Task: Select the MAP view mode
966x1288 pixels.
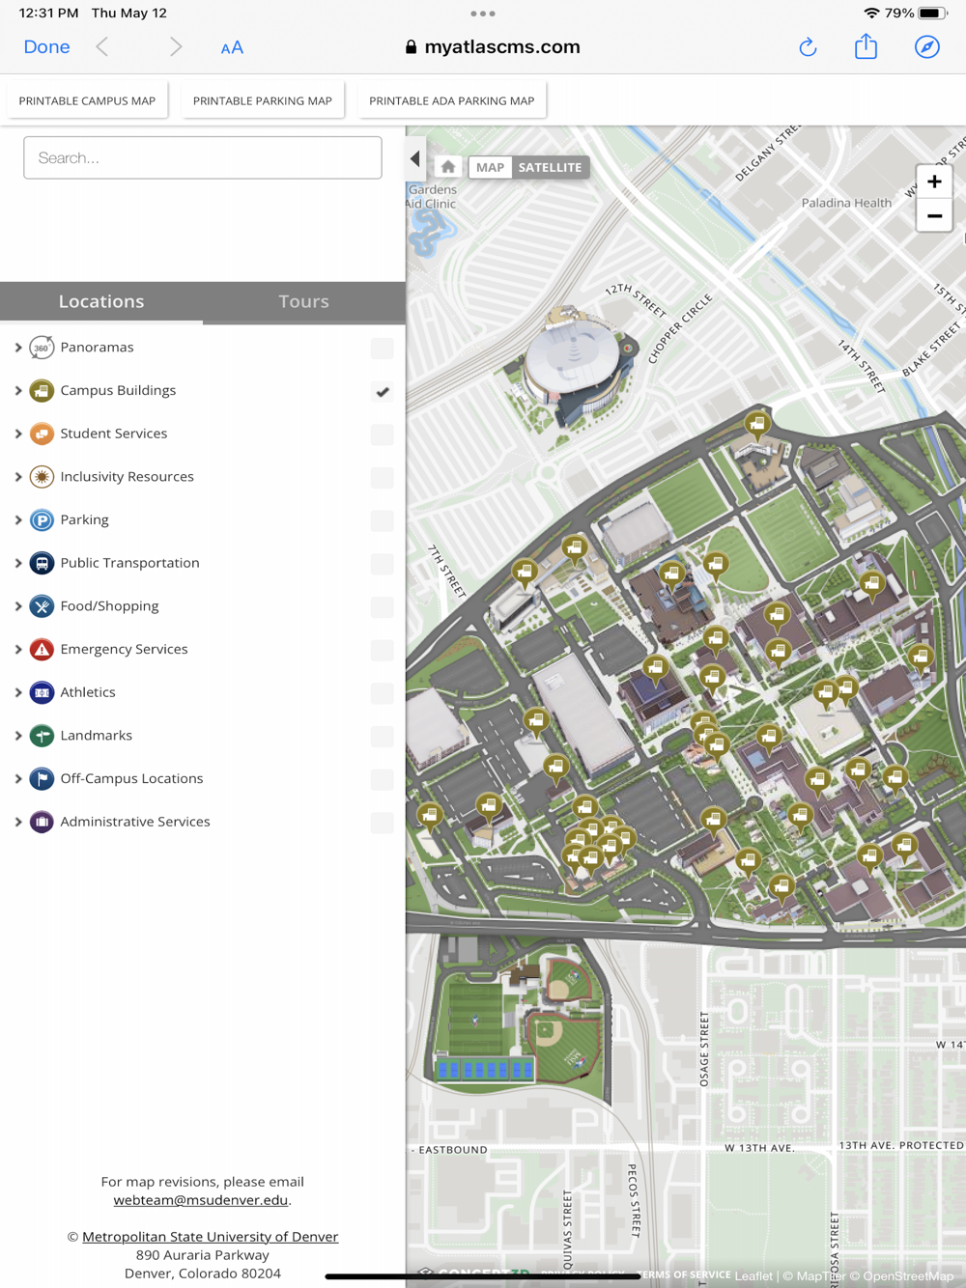Action: click(x=490, y=167)
